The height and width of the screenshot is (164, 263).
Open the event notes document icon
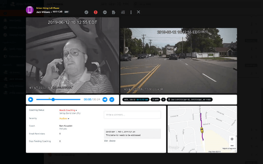[114, 12]
